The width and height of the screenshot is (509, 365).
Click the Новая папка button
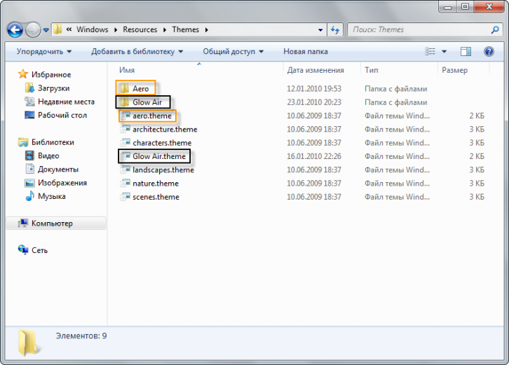[305, 51]
